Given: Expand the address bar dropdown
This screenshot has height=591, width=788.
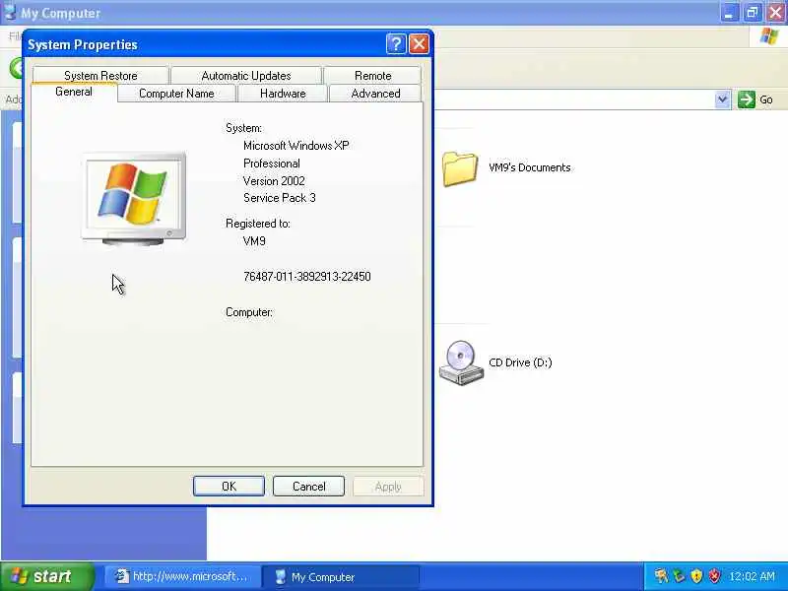Looking at the screenshot, I should [722, 99].
